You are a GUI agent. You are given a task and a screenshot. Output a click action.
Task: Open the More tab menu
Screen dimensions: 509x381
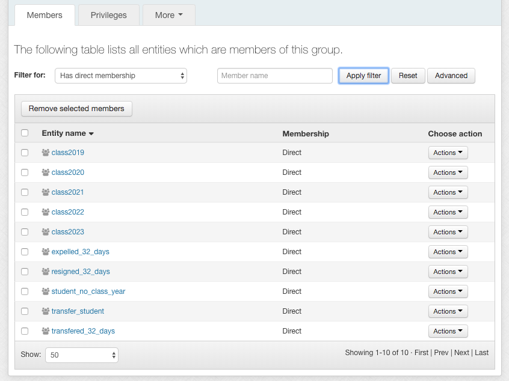coord(168,15)
